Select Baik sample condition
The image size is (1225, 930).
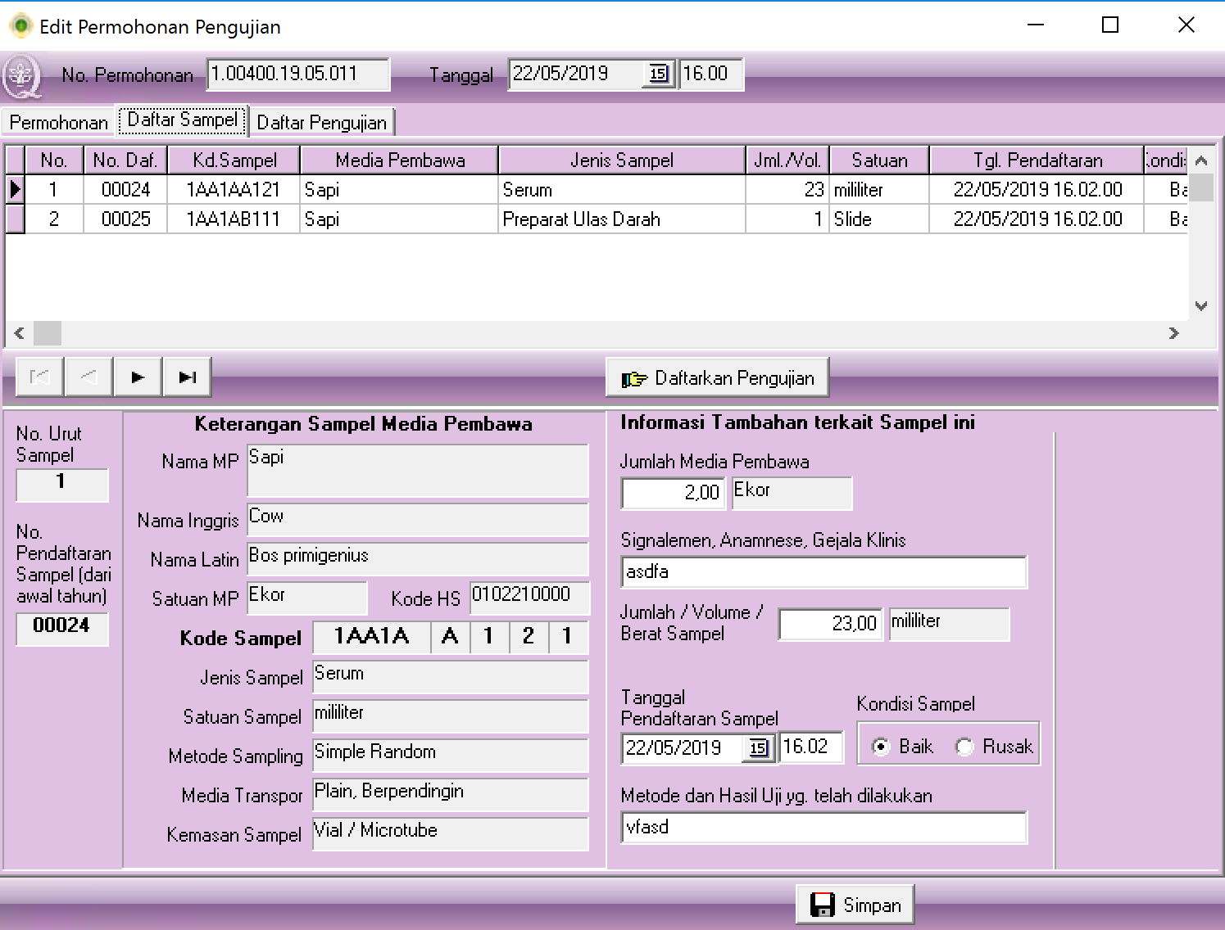tap(881, 747)
